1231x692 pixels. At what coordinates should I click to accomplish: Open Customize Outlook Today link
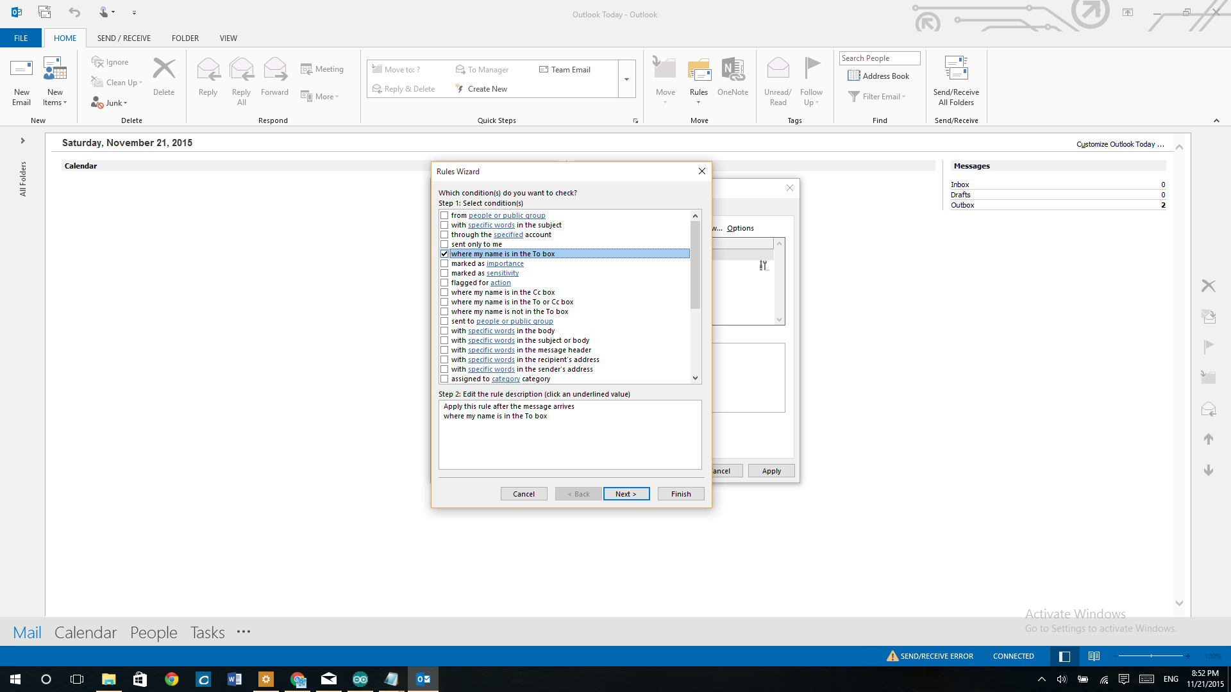pos(1120,144)
